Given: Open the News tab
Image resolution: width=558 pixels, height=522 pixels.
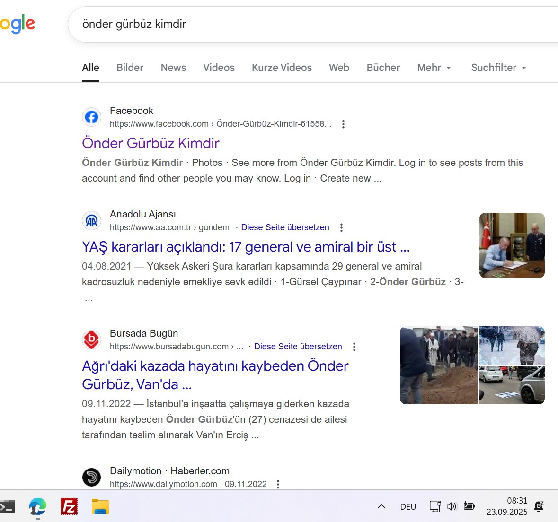Looking at the screenshot, I should coord(173,68).
